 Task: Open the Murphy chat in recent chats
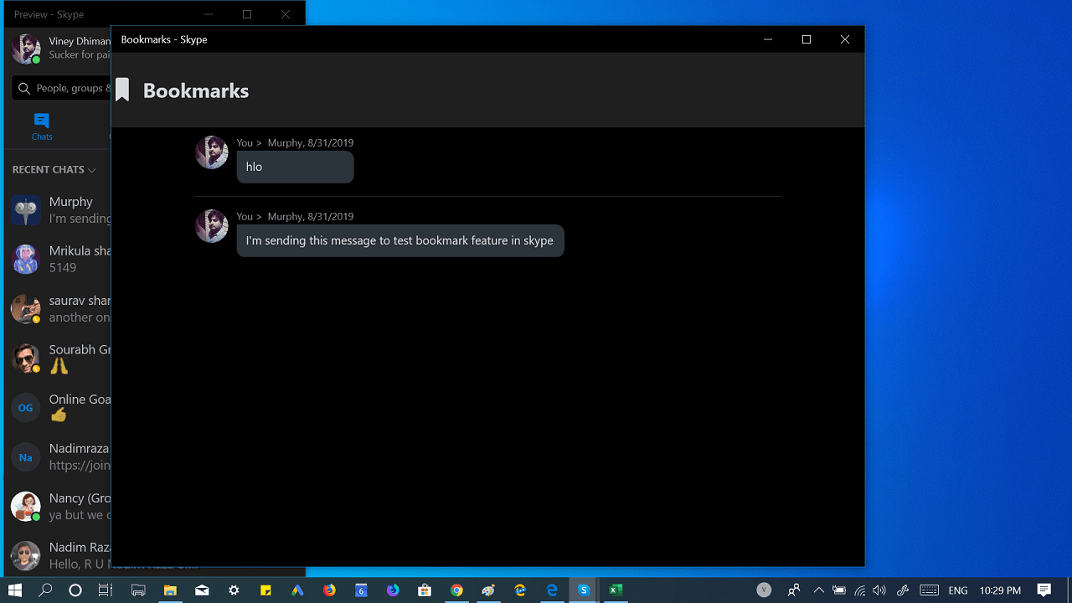58,209
